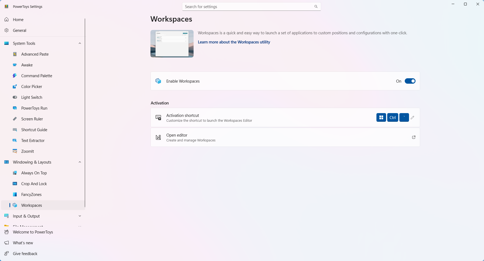
Task: Open the Screen Ruler icon
Action: [15, 119]
